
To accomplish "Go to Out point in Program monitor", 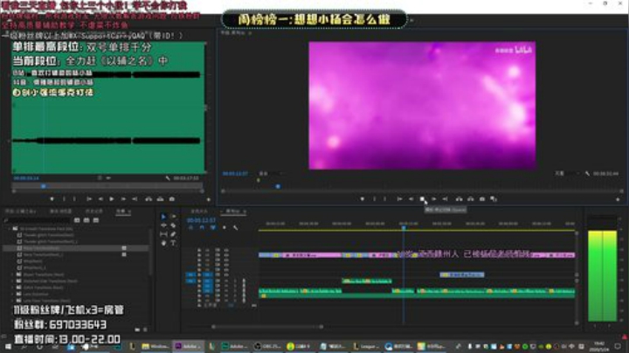I will coord(446,199).
